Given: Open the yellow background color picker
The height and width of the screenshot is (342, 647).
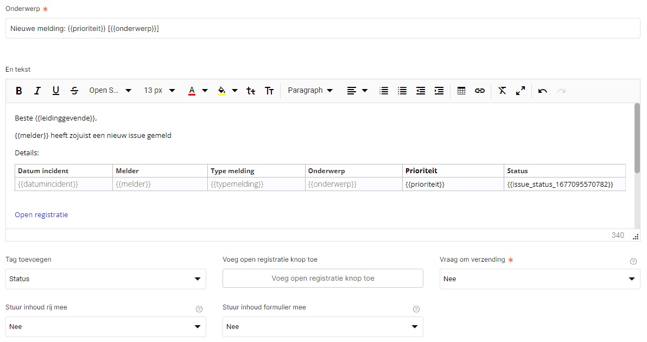Looking at the screenshot, I should tap(227, 91).
